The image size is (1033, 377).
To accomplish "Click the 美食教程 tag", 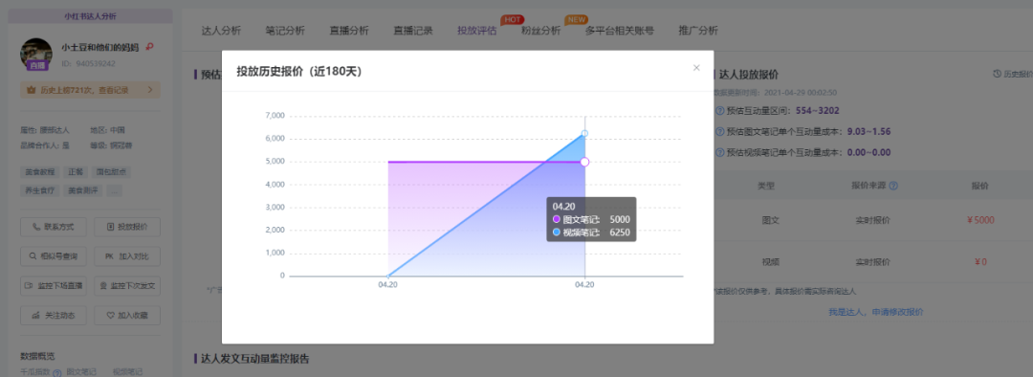I will [39, 172].
